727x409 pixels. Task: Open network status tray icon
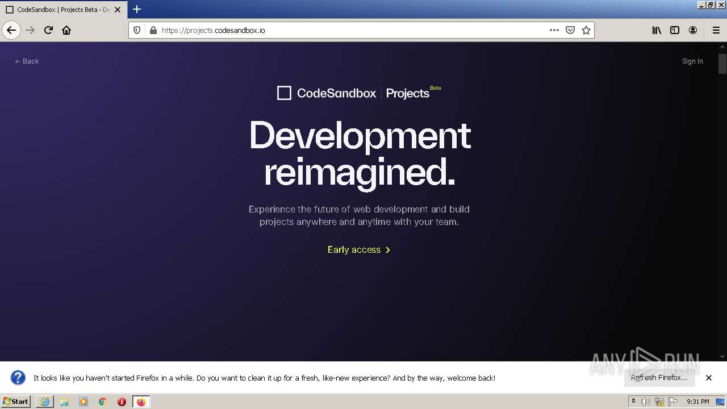click(659, 402)
